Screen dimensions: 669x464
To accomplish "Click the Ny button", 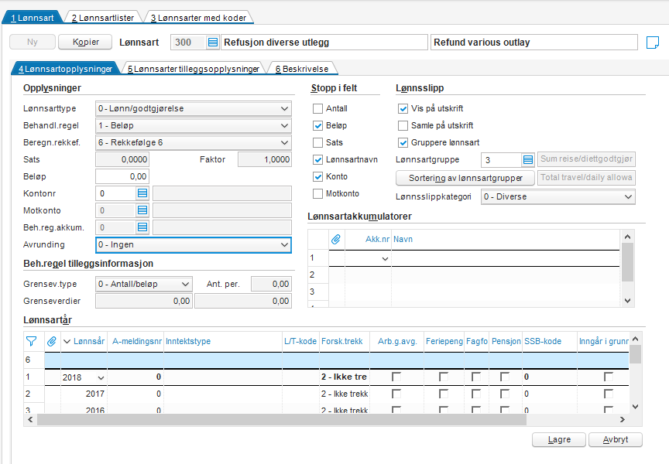I will click(x=33, y=42).
